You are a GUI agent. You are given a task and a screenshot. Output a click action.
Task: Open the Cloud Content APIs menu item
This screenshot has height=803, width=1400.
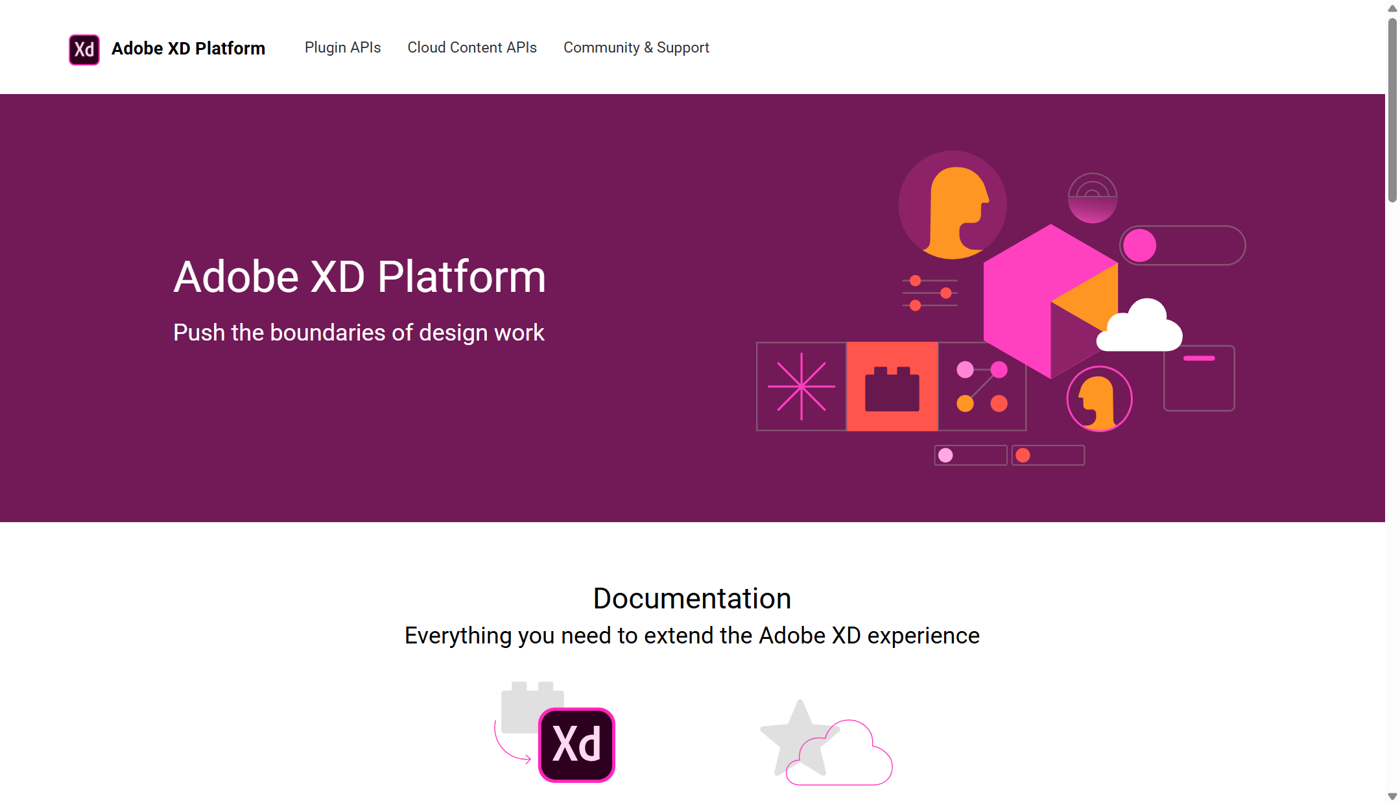pyautogui.click(x=472, y=47)
